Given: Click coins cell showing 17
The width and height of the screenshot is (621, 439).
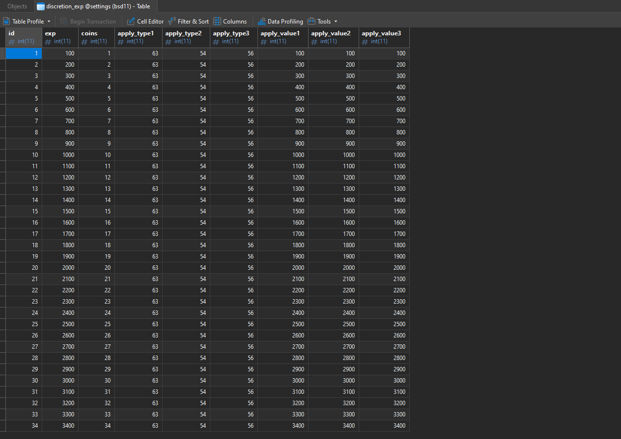Looking at the screenshot, I should [x=97, y=234].
